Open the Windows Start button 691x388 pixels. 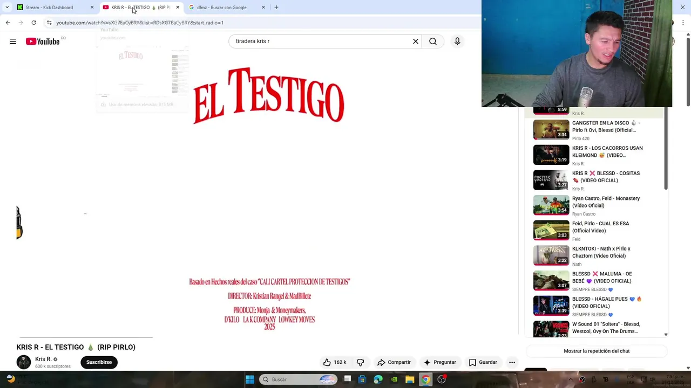click(x=249, y=379)
